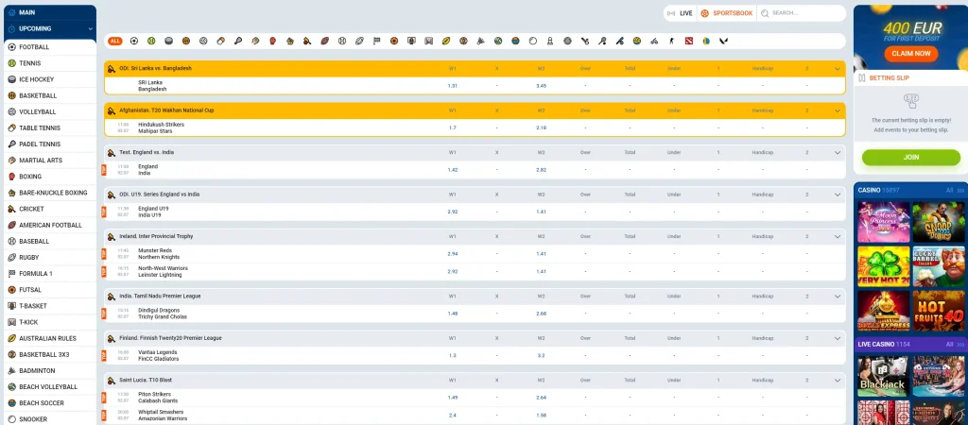The height and width of the screenshot is (425, 968).
Task: Click the coupon icon in empty betting slip
Action: tap(910, 100)
